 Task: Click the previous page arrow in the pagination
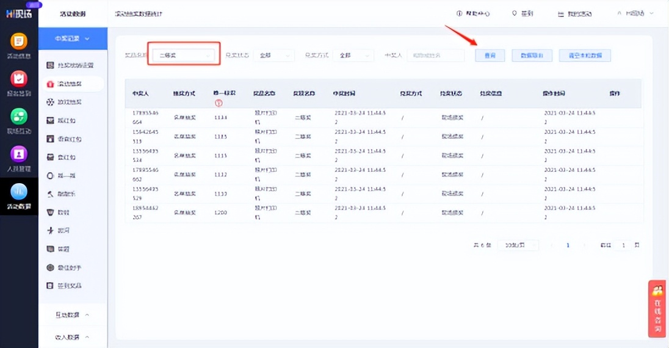click(x=552, y=245)
